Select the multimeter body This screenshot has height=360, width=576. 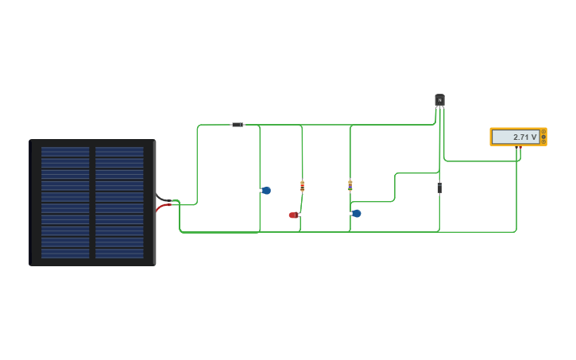click(518, 137)
